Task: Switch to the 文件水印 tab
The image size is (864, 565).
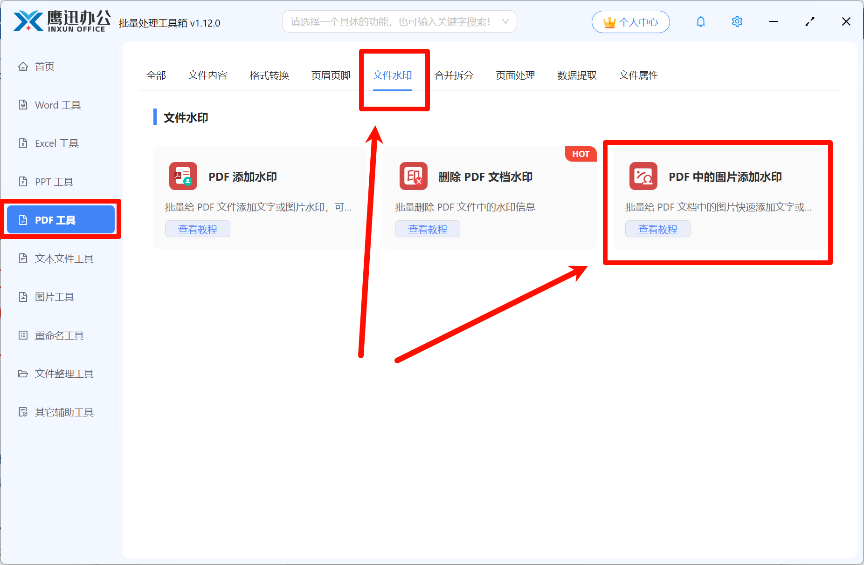Action: tap(393, 75)
